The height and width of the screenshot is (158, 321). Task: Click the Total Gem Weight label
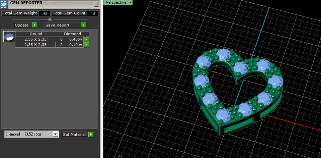tap(20, 13)
